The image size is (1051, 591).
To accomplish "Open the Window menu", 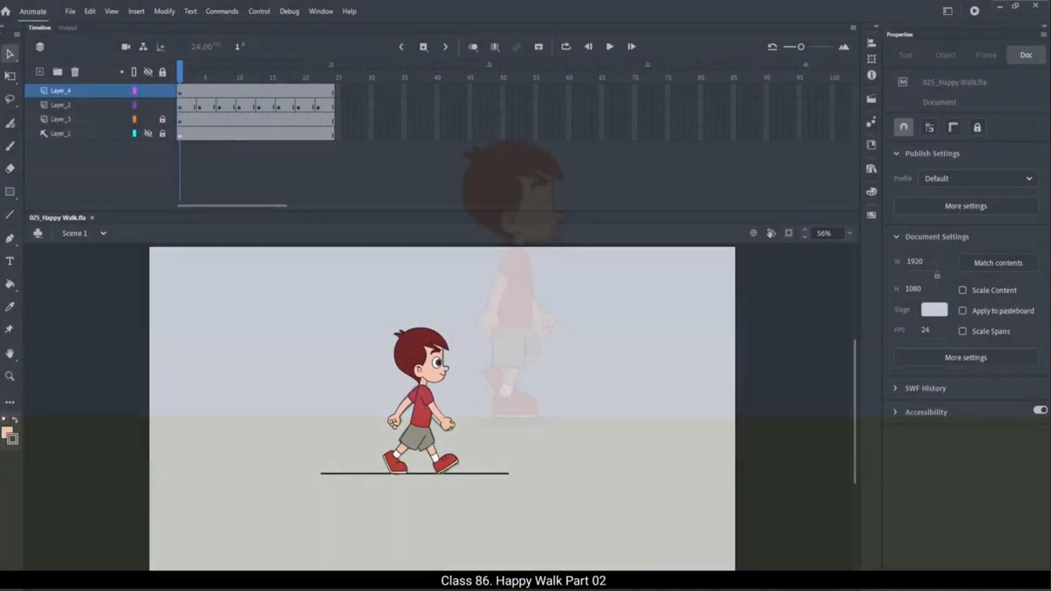I will pyautogui.click(x=321, y=11).
